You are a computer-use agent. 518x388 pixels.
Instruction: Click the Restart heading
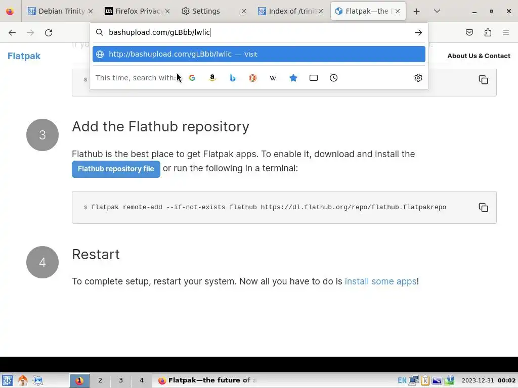pyautogui.click(x=96, y=255)
